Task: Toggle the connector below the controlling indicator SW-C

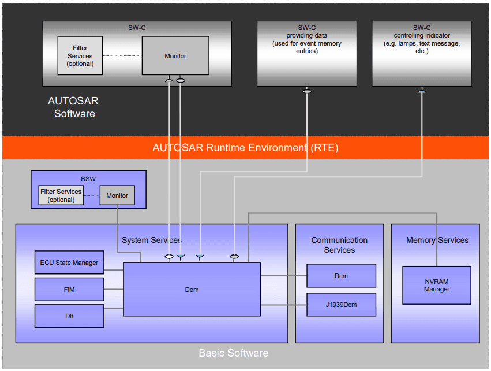Action: 422,91
